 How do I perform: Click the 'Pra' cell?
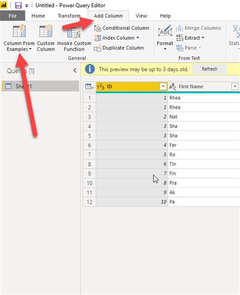(x=204, y=183)
